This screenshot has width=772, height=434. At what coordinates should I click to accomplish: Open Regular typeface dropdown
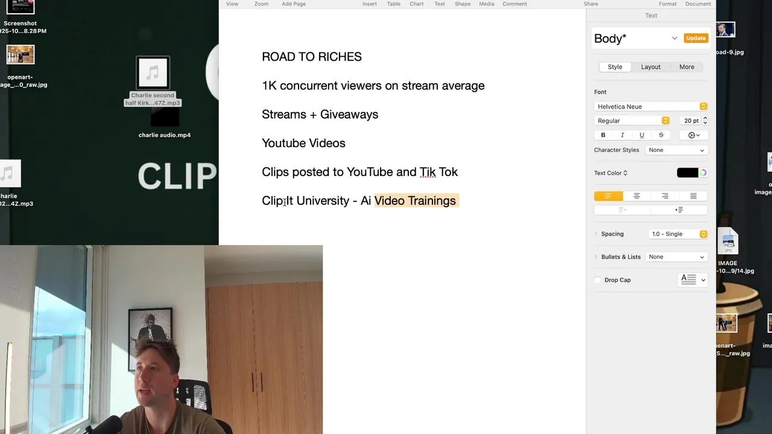631,121
